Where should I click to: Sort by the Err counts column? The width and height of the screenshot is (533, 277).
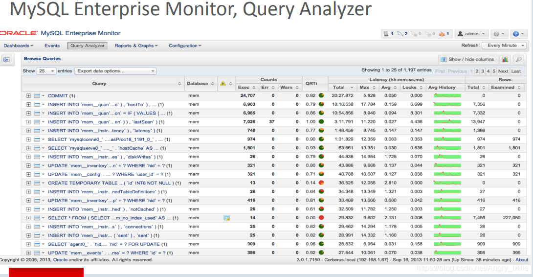click(268, 88)
